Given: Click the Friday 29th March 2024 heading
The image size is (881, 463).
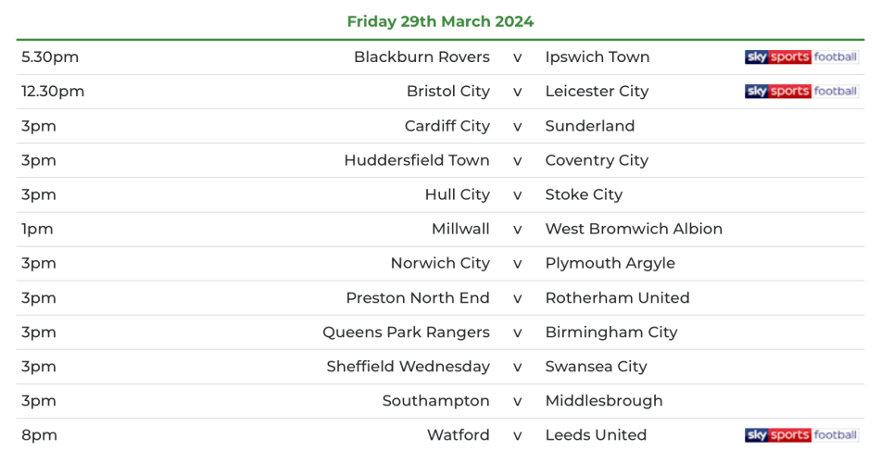Looking at the screenshot, I should point(440,21).
